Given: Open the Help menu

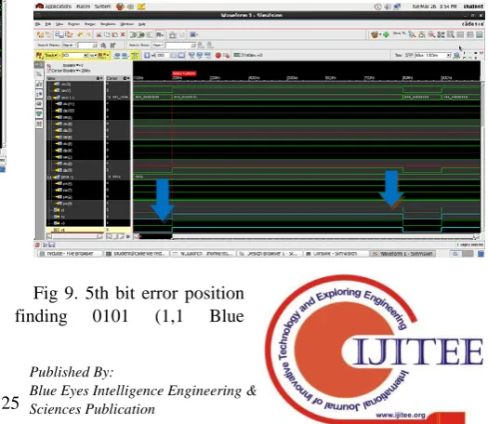Looking at the screenshot, I should (142, 24).
